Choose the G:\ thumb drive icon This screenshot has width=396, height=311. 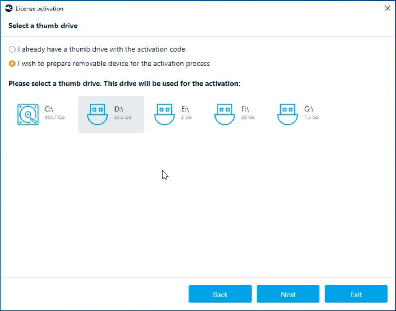pyautogui.click(x=287, y=115)
